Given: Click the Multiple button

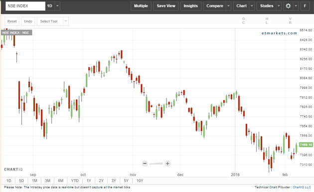Looking at the screenshot, I should coord(141,6).
